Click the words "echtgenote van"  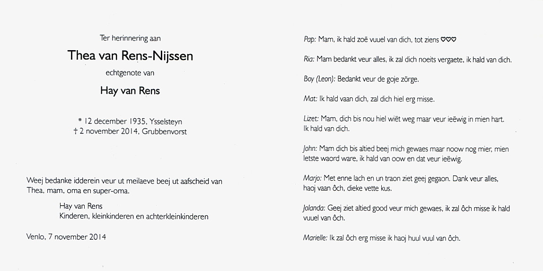(130, 73)
